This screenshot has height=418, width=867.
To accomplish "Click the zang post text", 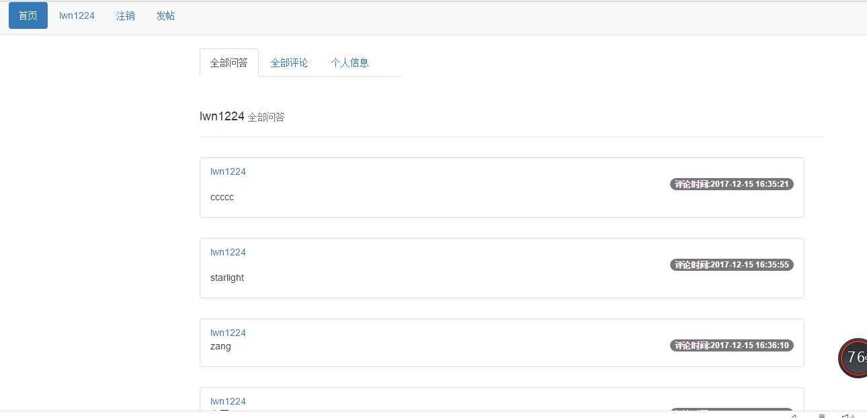I will (x=220, y=346).
